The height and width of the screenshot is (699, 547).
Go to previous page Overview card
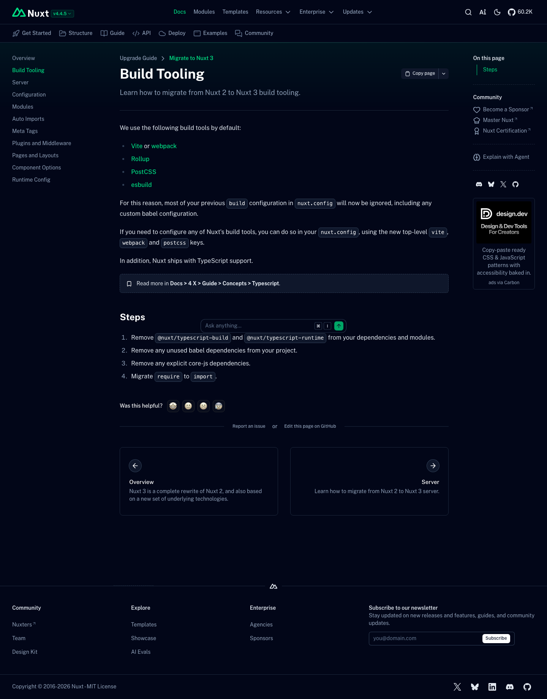tap(199, 481)
